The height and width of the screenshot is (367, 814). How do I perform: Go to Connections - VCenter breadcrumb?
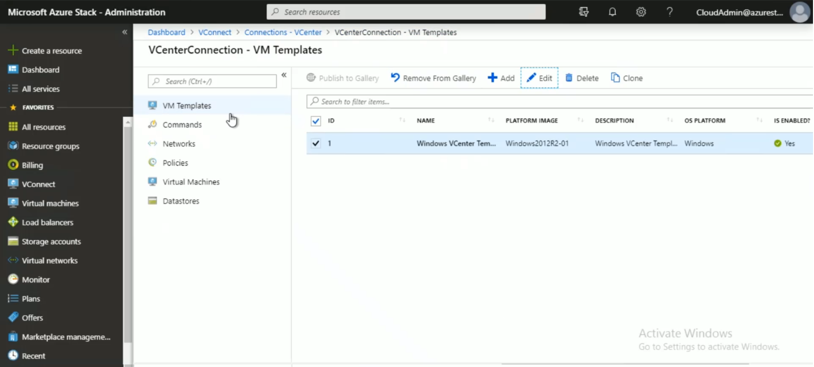pos(283,32)
